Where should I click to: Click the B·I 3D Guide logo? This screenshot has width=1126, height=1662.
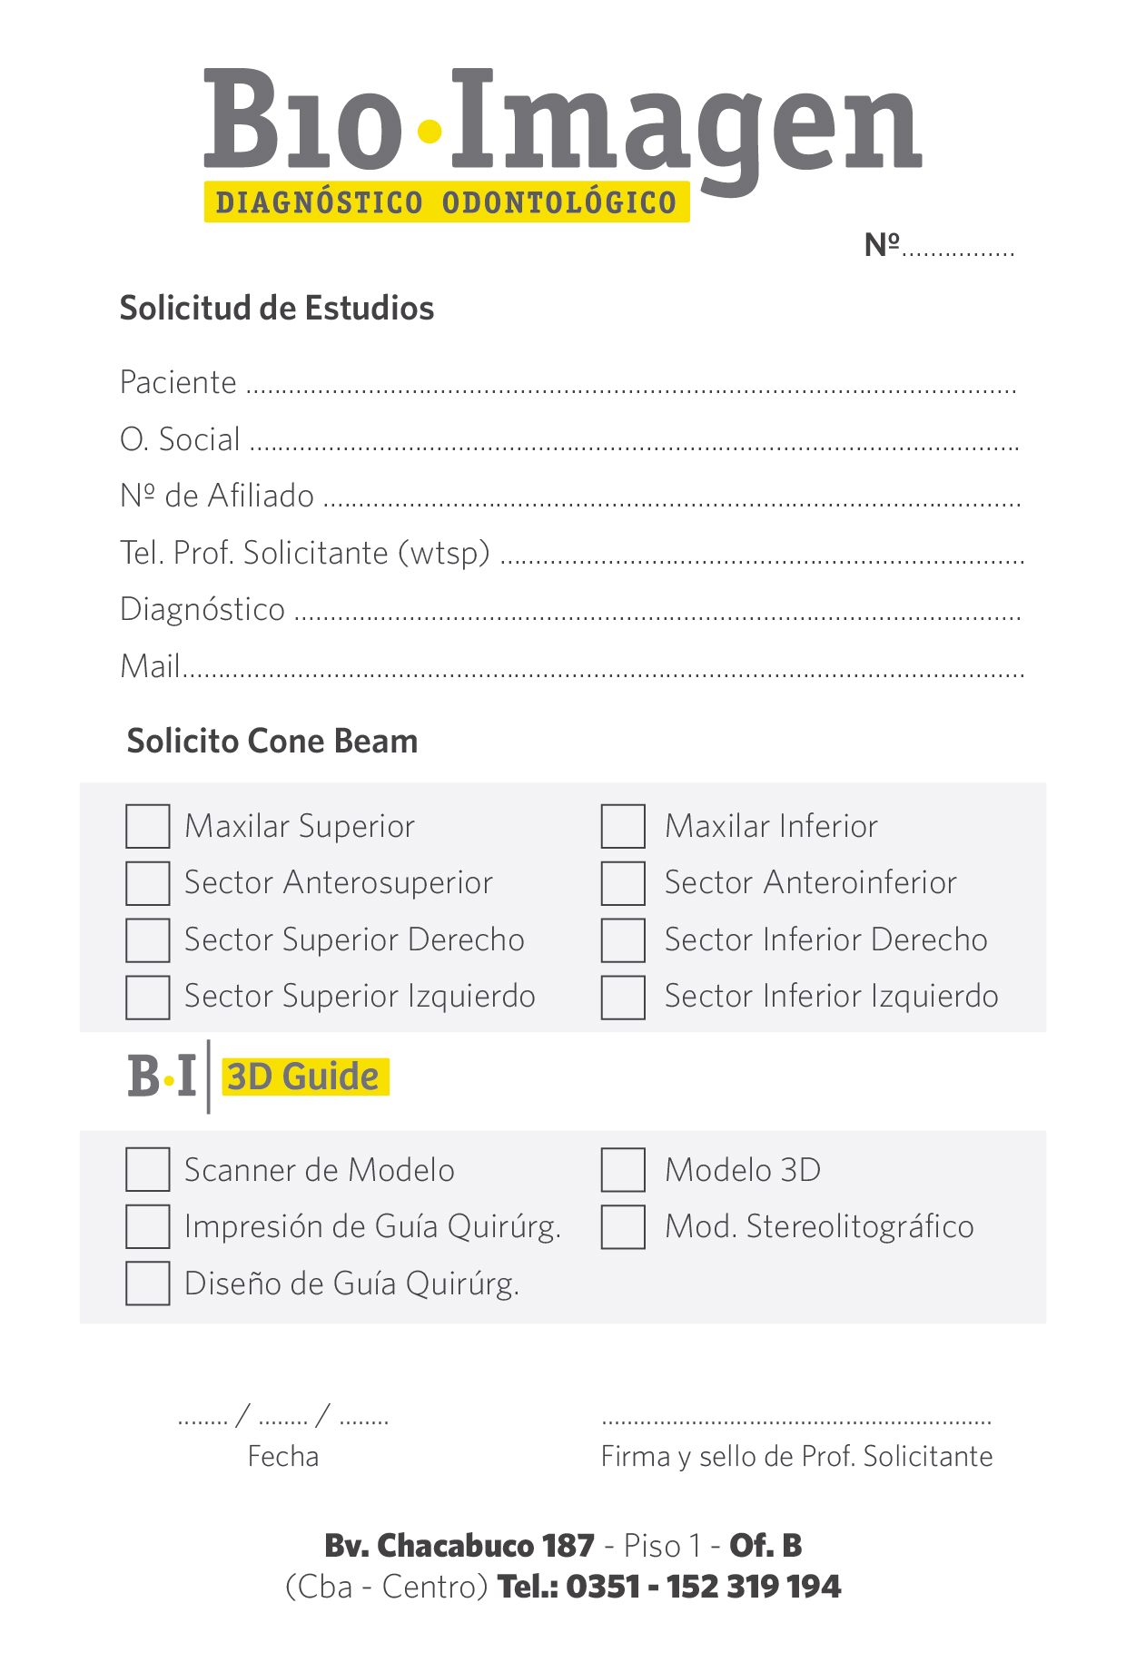[x=259, y=1077]
